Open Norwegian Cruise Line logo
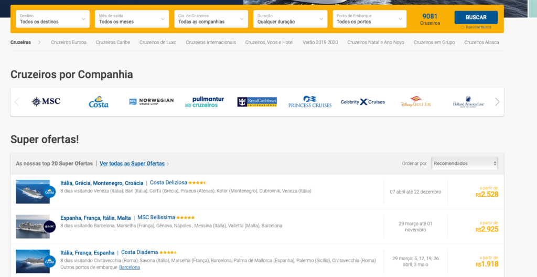537x277 pixels. tap(151, 102)
